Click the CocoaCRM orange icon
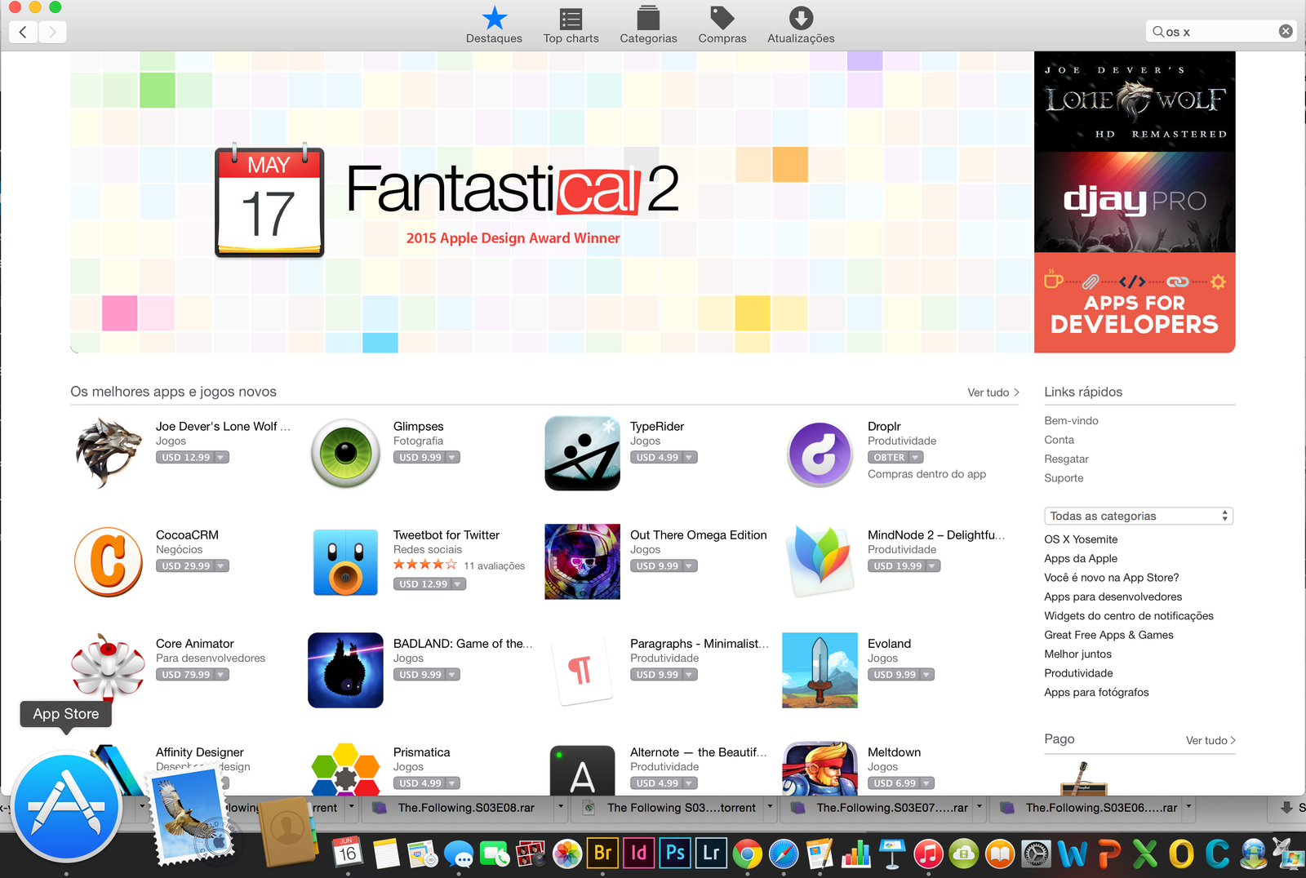Image resolution: width=1306 pixels, height=878 pixels. pos(109,562)
